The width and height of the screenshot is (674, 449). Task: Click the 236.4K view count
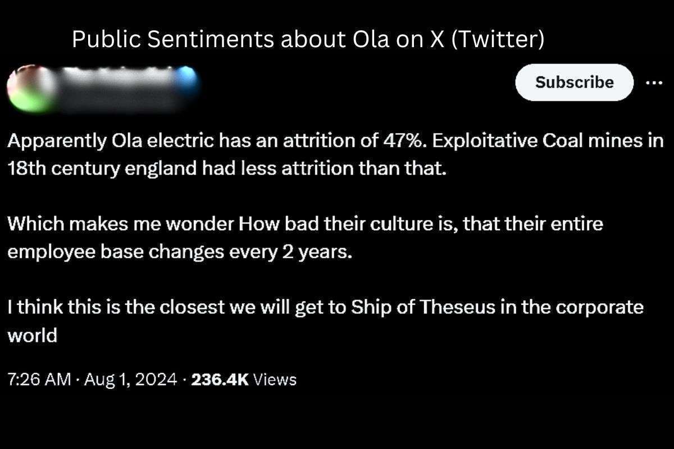pos(220,379)
